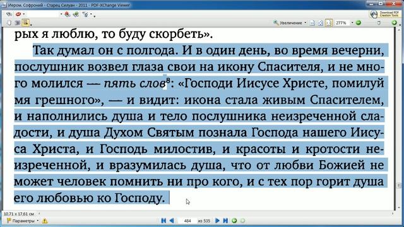The image size is (404, 227).
Task: Click the green Zoom Out minus button
Action: pos(359,23)
